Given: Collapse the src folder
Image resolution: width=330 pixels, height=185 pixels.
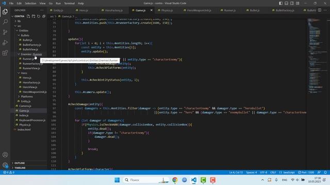Looking at the screenshot, I should [19, 26].
